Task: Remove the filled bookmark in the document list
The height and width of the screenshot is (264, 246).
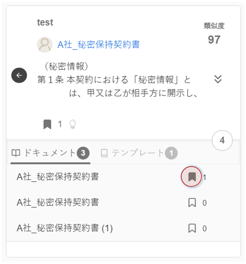Action: pos(192,177)
